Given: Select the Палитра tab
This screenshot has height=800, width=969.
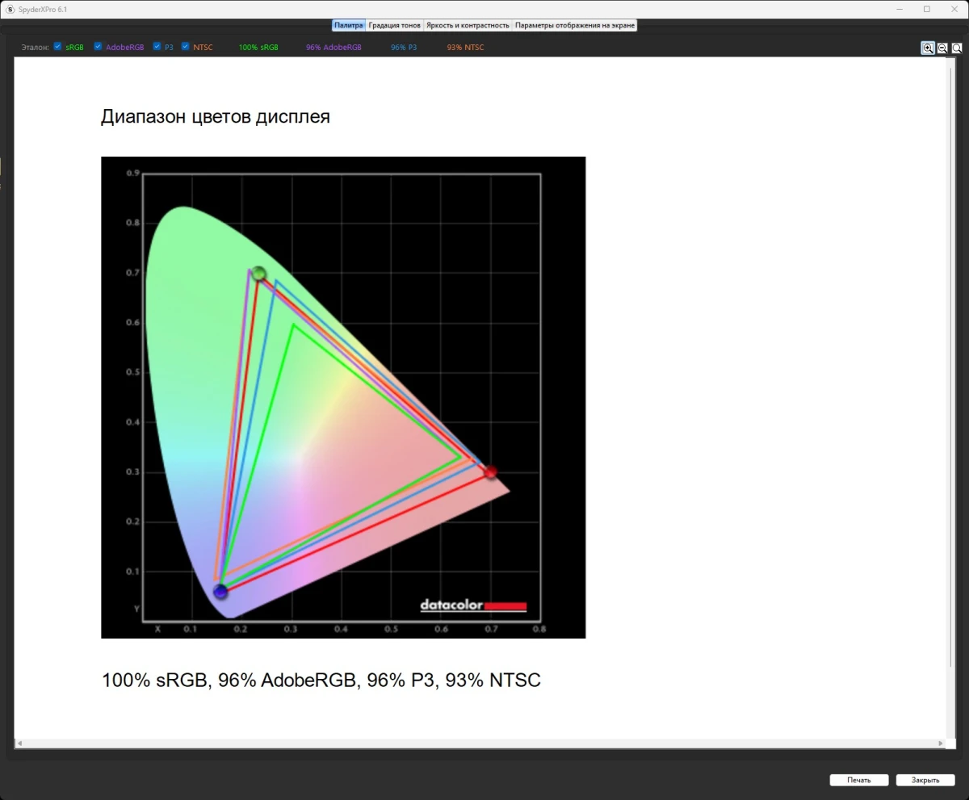Looking at the screenshot, I should (x=349, y=25).
